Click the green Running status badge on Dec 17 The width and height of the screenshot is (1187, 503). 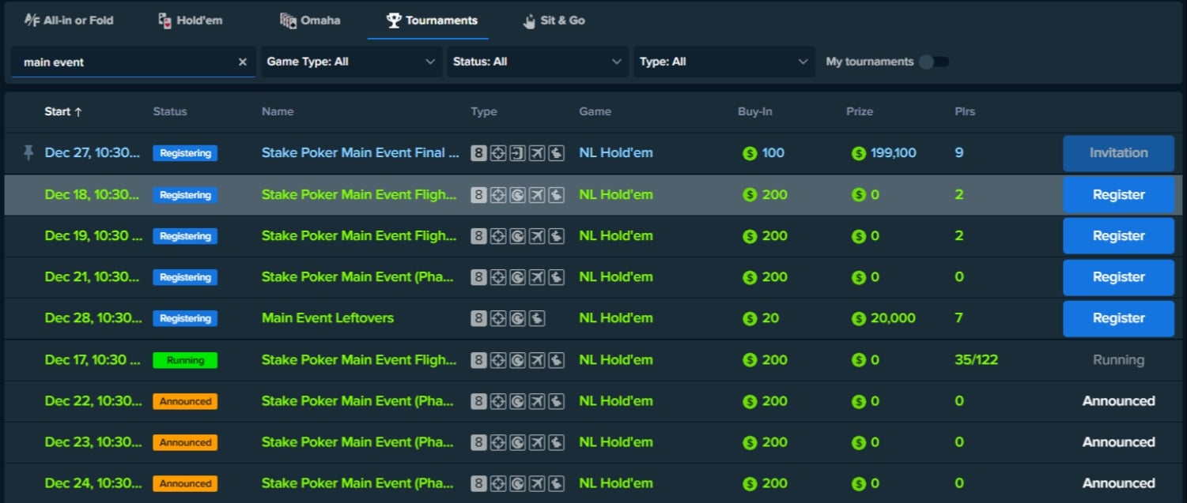(x=185, y=360)
